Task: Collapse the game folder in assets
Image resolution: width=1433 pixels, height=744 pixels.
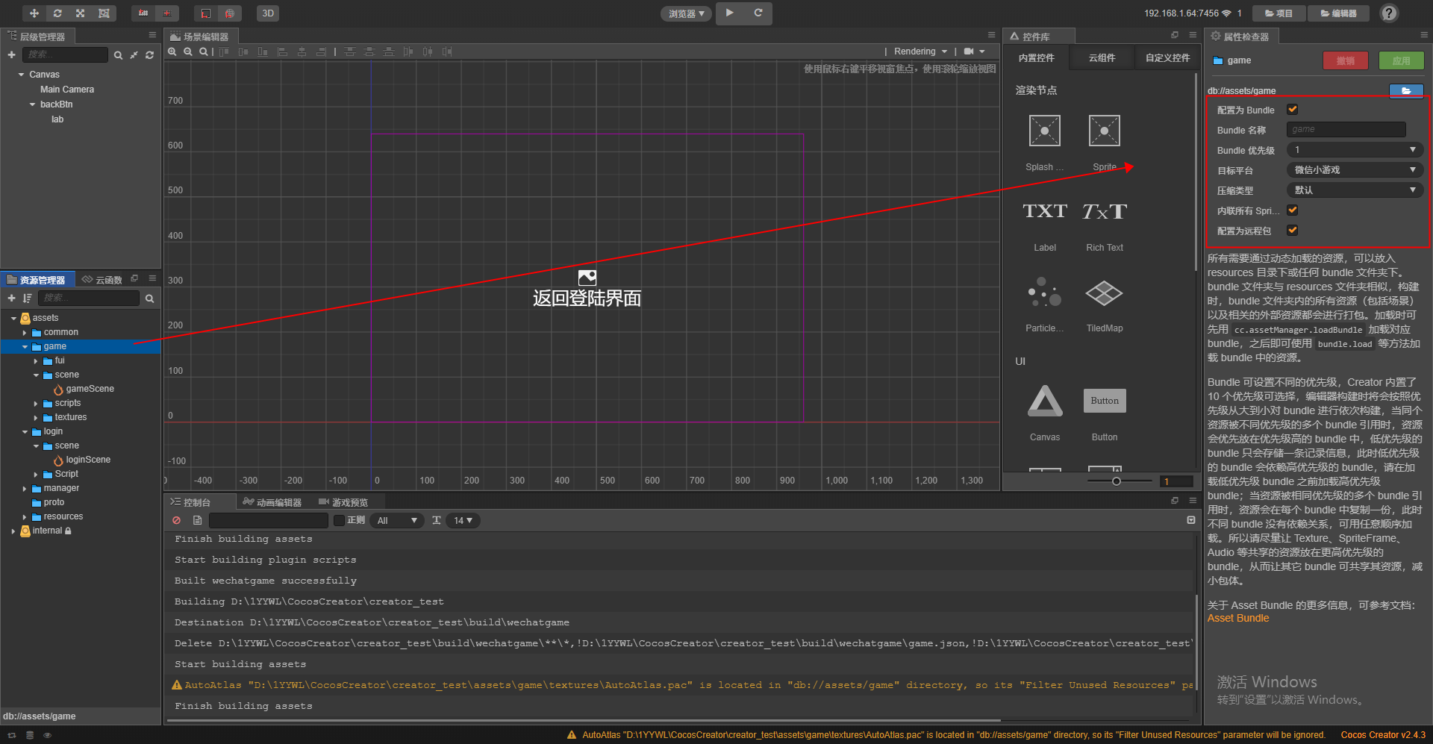Action: [x=25, y=347]
